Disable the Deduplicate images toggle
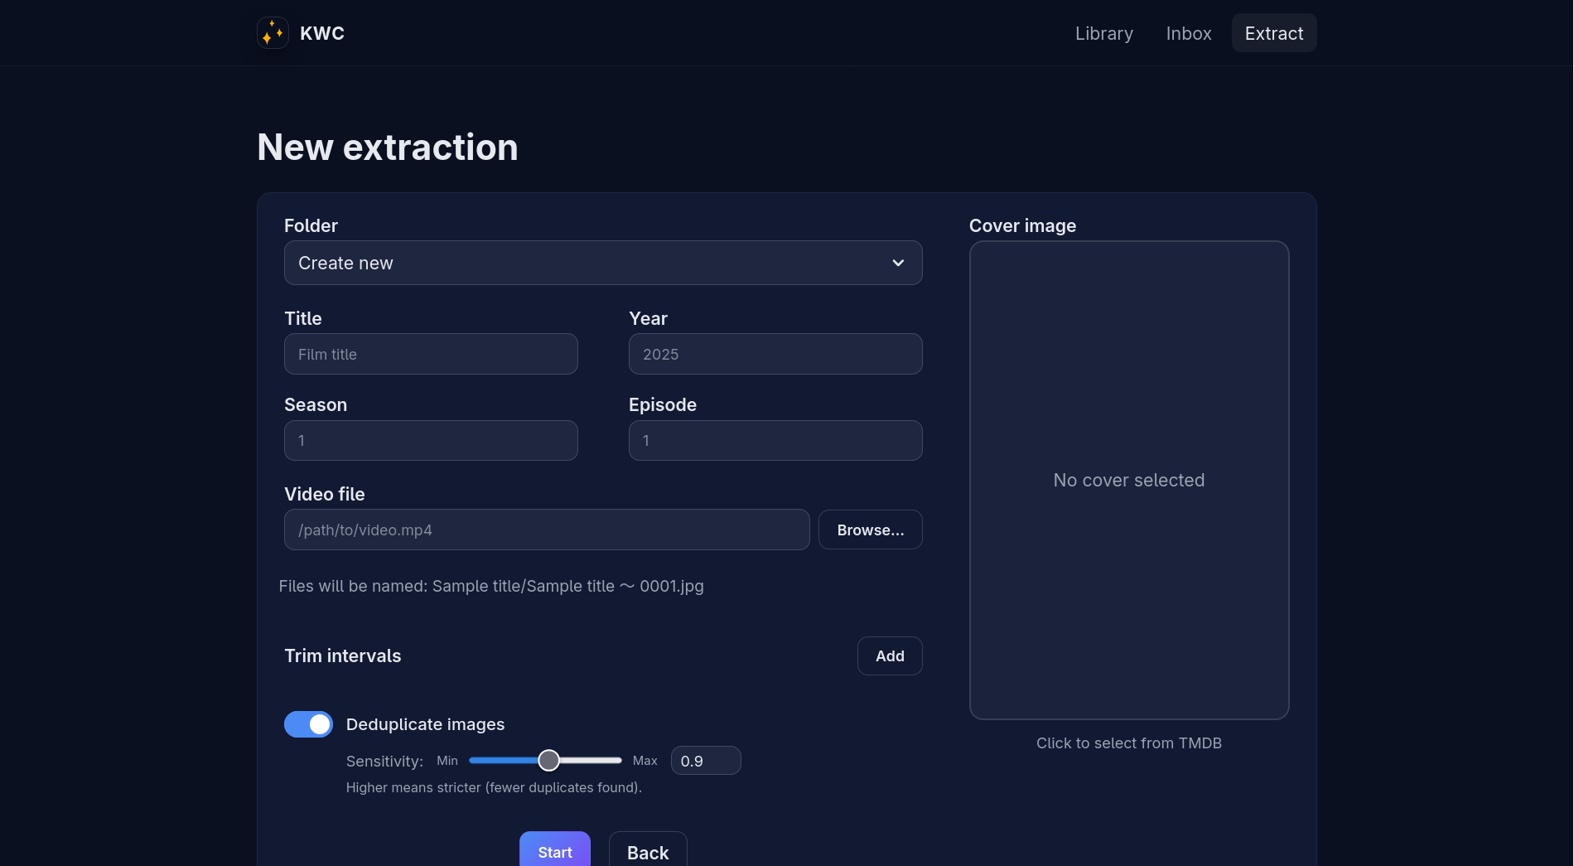This screenshot has height=866, width=1574. pos(308,724)
